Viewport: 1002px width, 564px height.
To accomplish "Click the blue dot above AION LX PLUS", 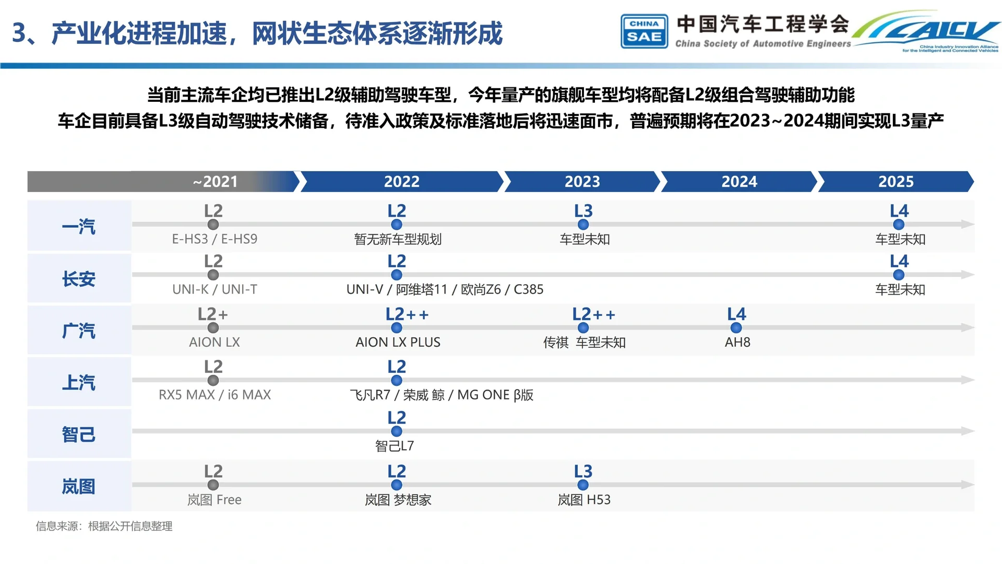I will coord(397,327).
